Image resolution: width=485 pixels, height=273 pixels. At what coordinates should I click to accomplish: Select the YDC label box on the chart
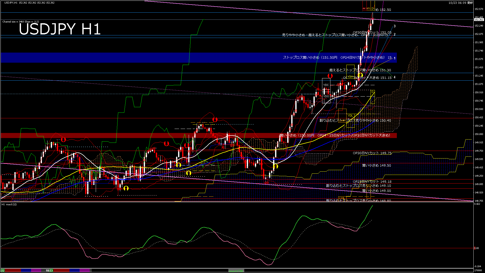(326, 85)
